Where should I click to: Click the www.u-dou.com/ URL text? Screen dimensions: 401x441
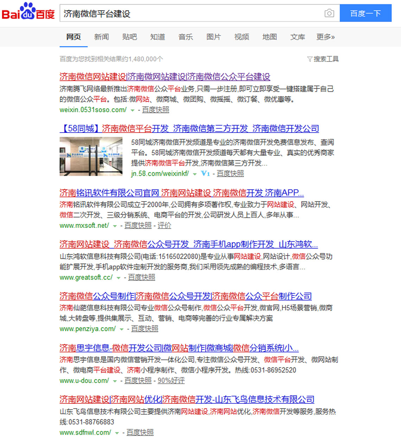84,381
